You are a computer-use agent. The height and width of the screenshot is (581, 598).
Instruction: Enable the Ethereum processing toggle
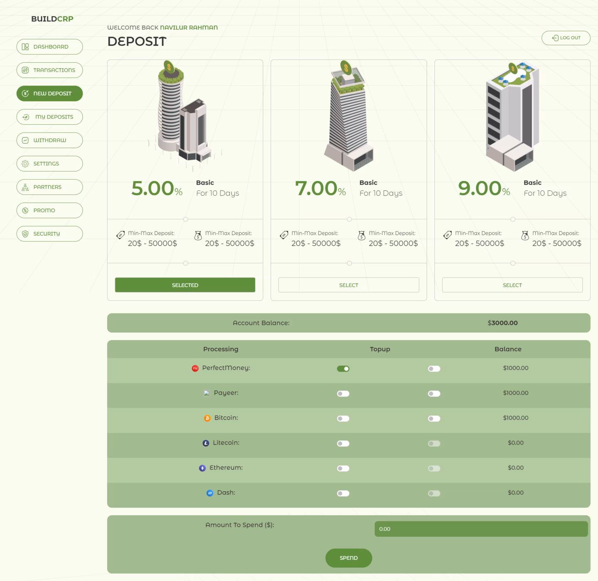[x=343, y=468]
